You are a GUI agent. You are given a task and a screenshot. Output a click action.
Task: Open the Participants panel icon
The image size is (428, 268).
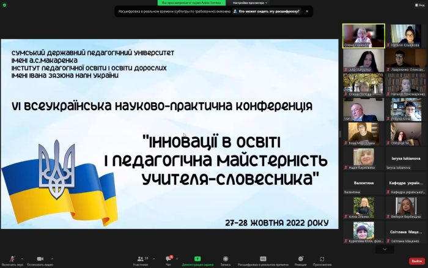[140, 259]
